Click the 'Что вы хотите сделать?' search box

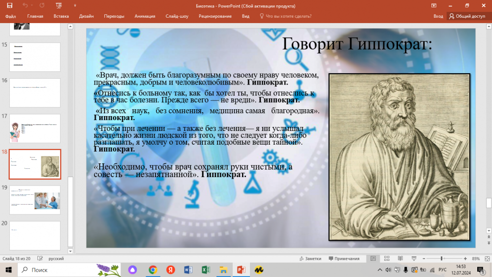(286, 16)
